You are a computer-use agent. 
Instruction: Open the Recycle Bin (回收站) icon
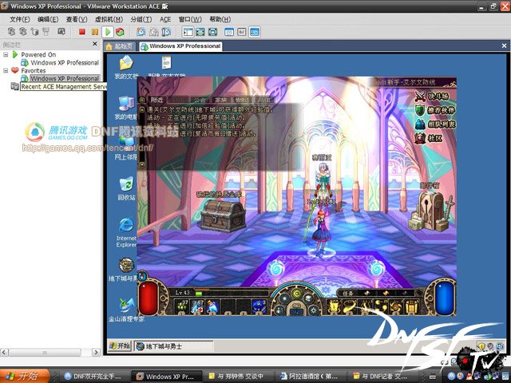[x=125, y=185]
